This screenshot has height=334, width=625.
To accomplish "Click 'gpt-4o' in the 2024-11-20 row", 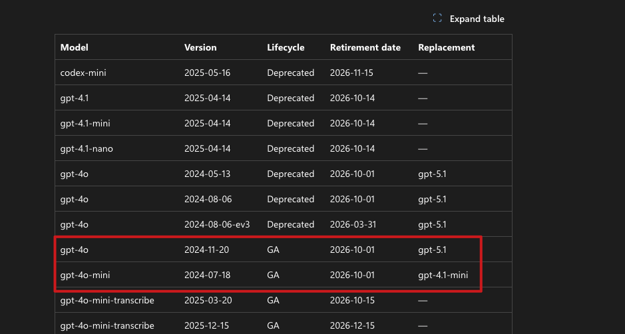I will [x=74, y=250].
